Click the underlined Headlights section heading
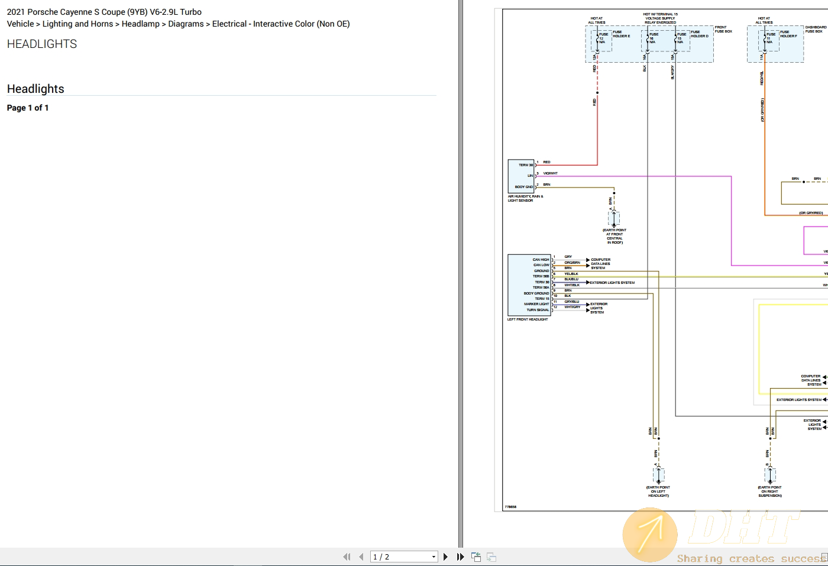Viewport: 828px width, 566px height. (35, 89)
